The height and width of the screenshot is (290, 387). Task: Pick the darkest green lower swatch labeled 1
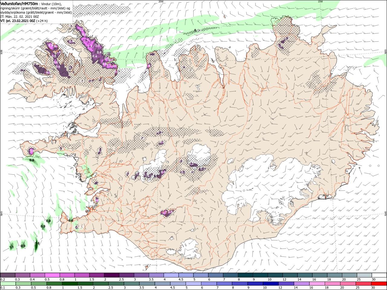[70, 284]
